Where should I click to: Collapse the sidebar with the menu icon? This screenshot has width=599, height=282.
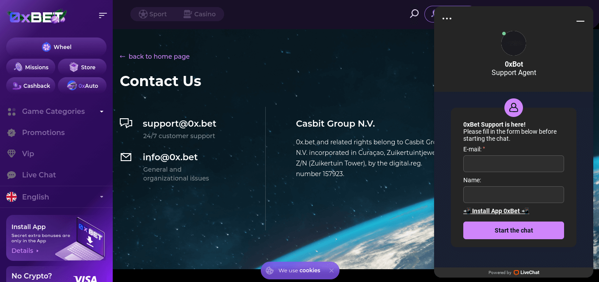(103, 15)
